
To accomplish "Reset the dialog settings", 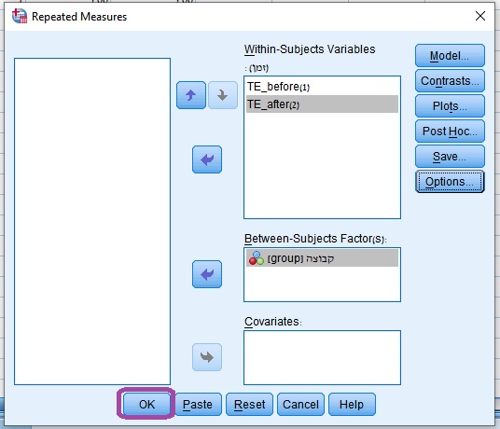I will (x=249, y=404).
